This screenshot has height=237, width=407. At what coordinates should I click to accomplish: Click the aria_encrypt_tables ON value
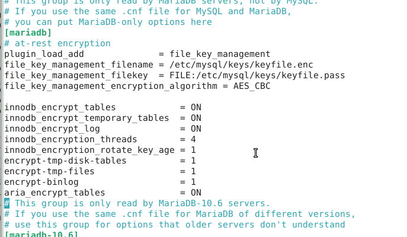(196, 193)
